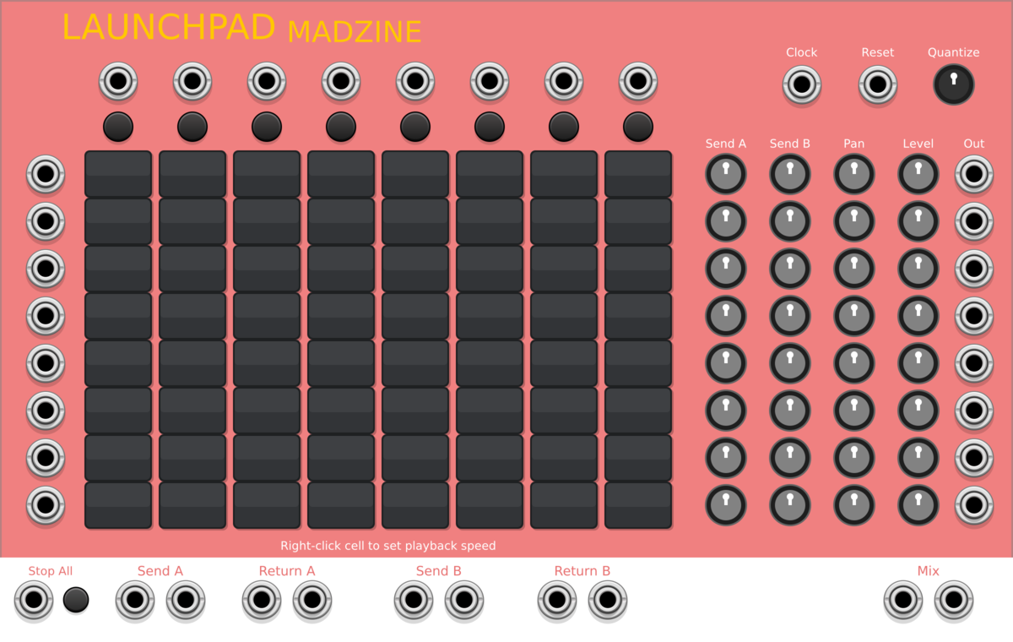
Task: Click the third row's Out jack
Action: [974, 269]
